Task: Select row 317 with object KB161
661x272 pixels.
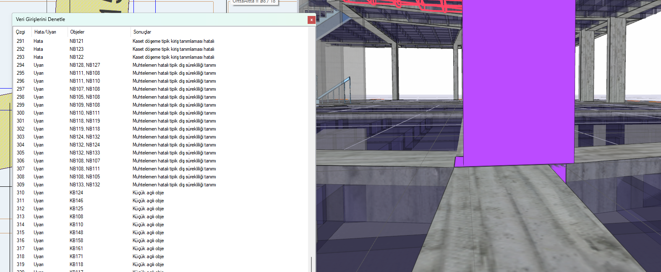Action: tap(161, 248)
